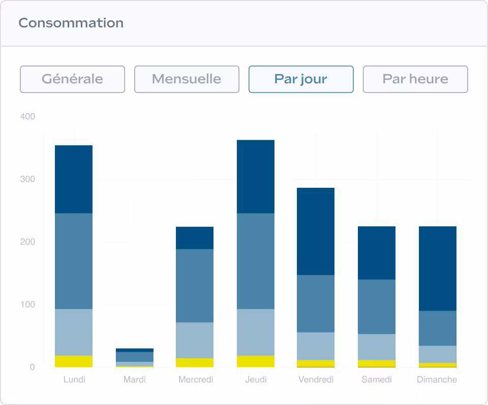Click the yellow segment of the Lundi bar

coord(75,360)
